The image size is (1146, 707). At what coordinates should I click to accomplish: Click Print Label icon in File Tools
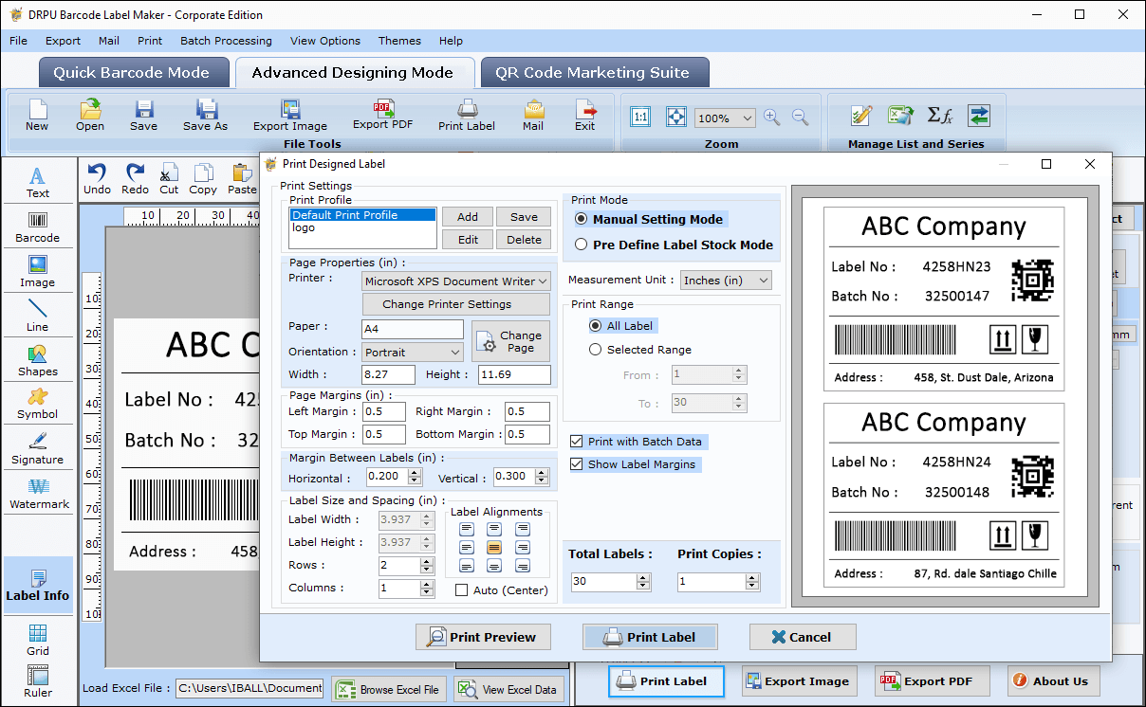pyautogui.click(x=467, y=115)
